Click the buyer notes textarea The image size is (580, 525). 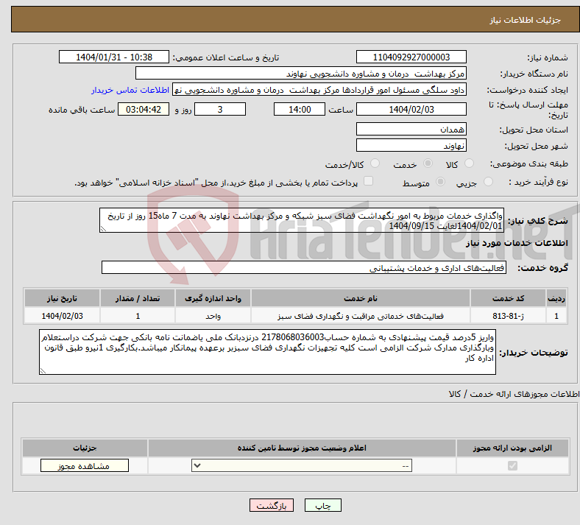click(x=267, y=352)
